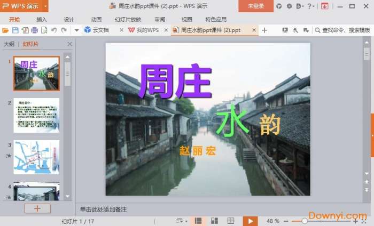Start slideshow with the orange play button
The height and width of the screenshot is (226, 374).
250,221
